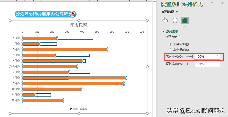The image size is (228, 117).
Task: Open the Fill & Line paint bucket tab
Action: tap(165, 20)
